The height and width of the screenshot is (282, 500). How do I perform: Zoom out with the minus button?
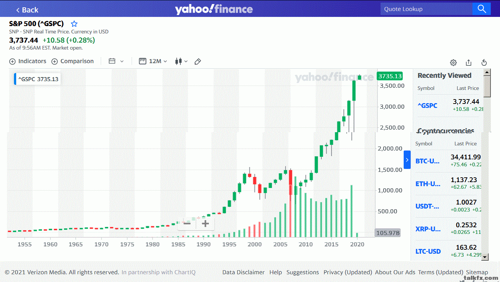pos(187,224)
